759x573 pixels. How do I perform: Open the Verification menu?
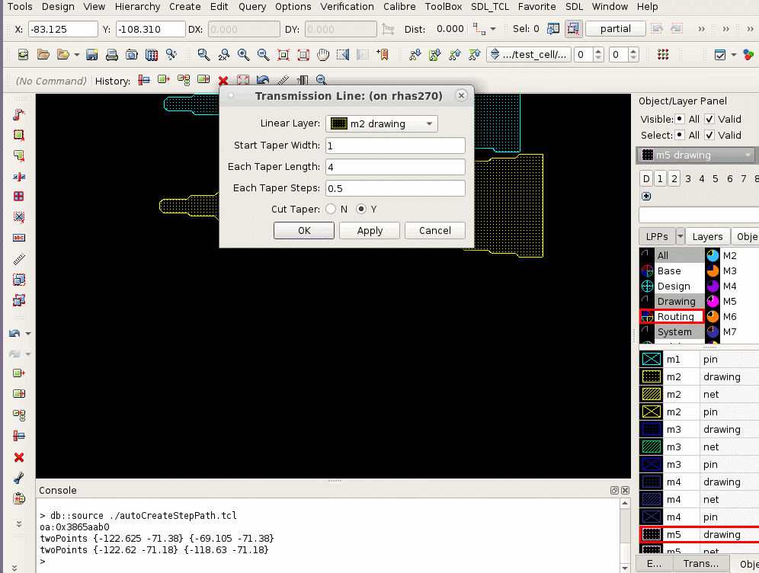click(x=347, y=7)
